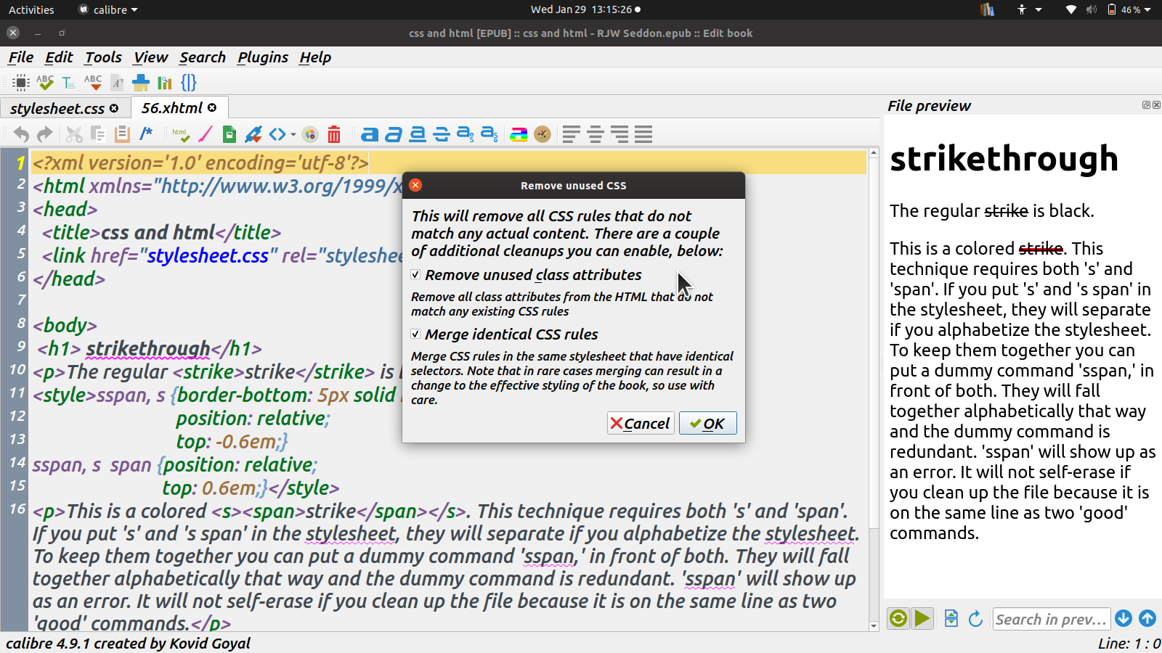Click the red trash can icon
1162x653 pixels.
click(334, 134)
